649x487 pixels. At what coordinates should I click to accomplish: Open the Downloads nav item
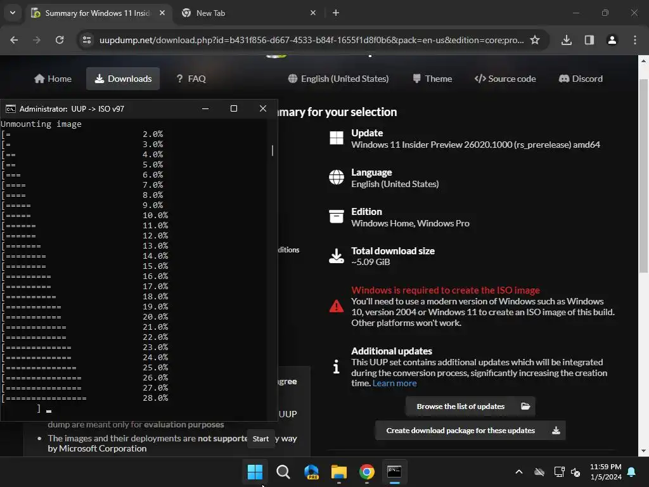coord(123,79)
